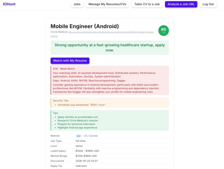This screenshot has height=169, width=224.
Task: Click the remote 'yes' badge
Action: 78,136
